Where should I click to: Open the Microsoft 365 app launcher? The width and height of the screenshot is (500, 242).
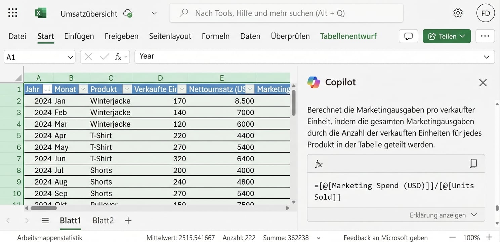pos(12,12)
